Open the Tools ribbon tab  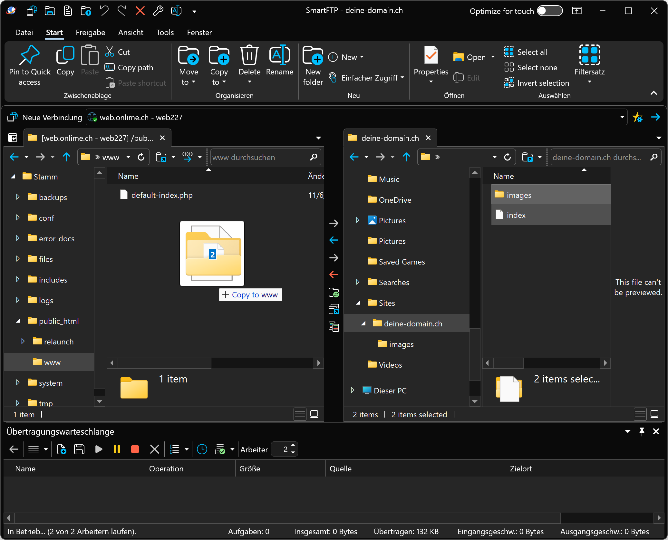click(x=165, y=33)
